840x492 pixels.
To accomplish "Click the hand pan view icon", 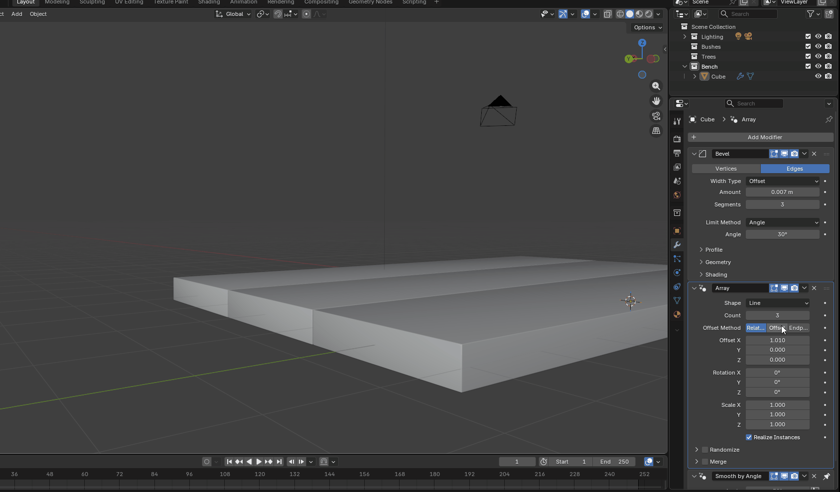I will pyautogui.click(x=656, y=101).
